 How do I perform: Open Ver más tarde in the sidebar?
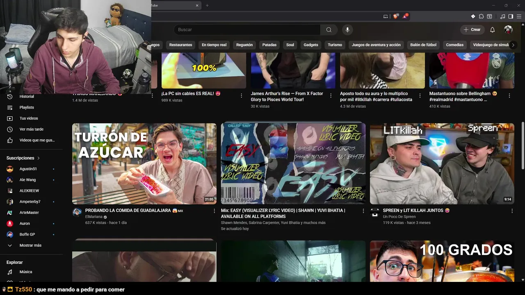pyautogui.click(x=31, y=129)
